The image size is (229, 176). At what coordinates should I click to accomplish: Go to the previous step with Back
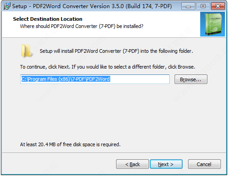point(132,164)
